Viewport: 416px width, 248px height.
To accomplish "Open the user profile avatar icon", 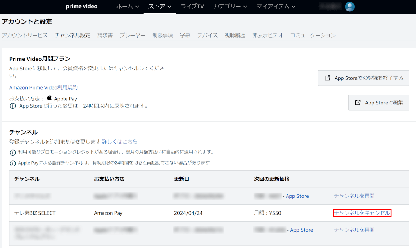I will (x=350, y=7).
